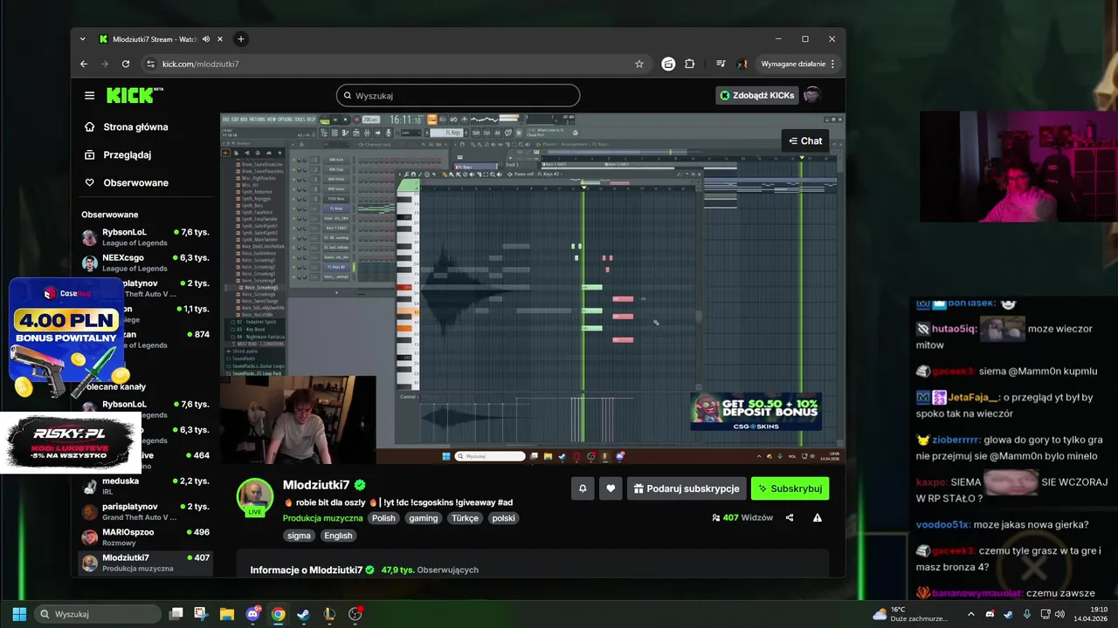Click the Risky.pl ad banner
This screenshot has width=1118, height=628.
tap(70, 442)
